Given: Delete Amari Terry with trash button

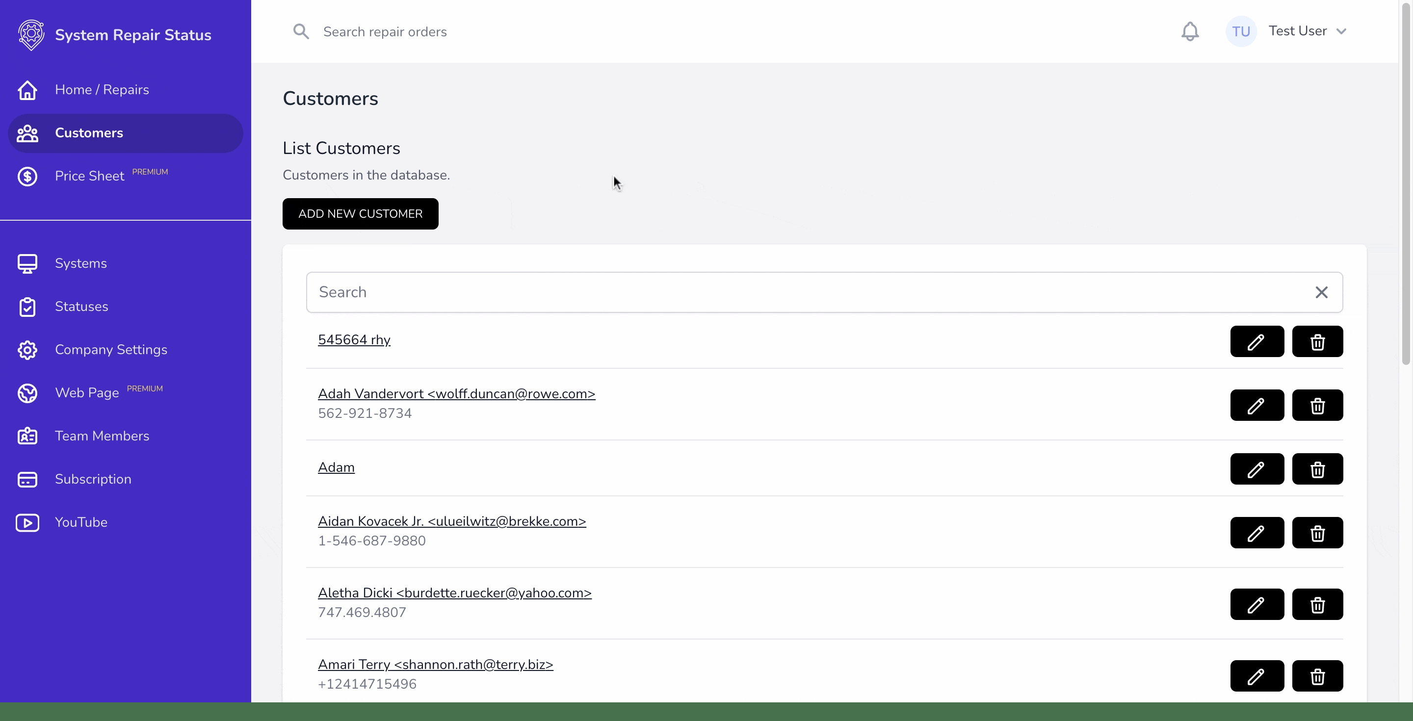Looking at the screenshot, I should [1317, 676].
